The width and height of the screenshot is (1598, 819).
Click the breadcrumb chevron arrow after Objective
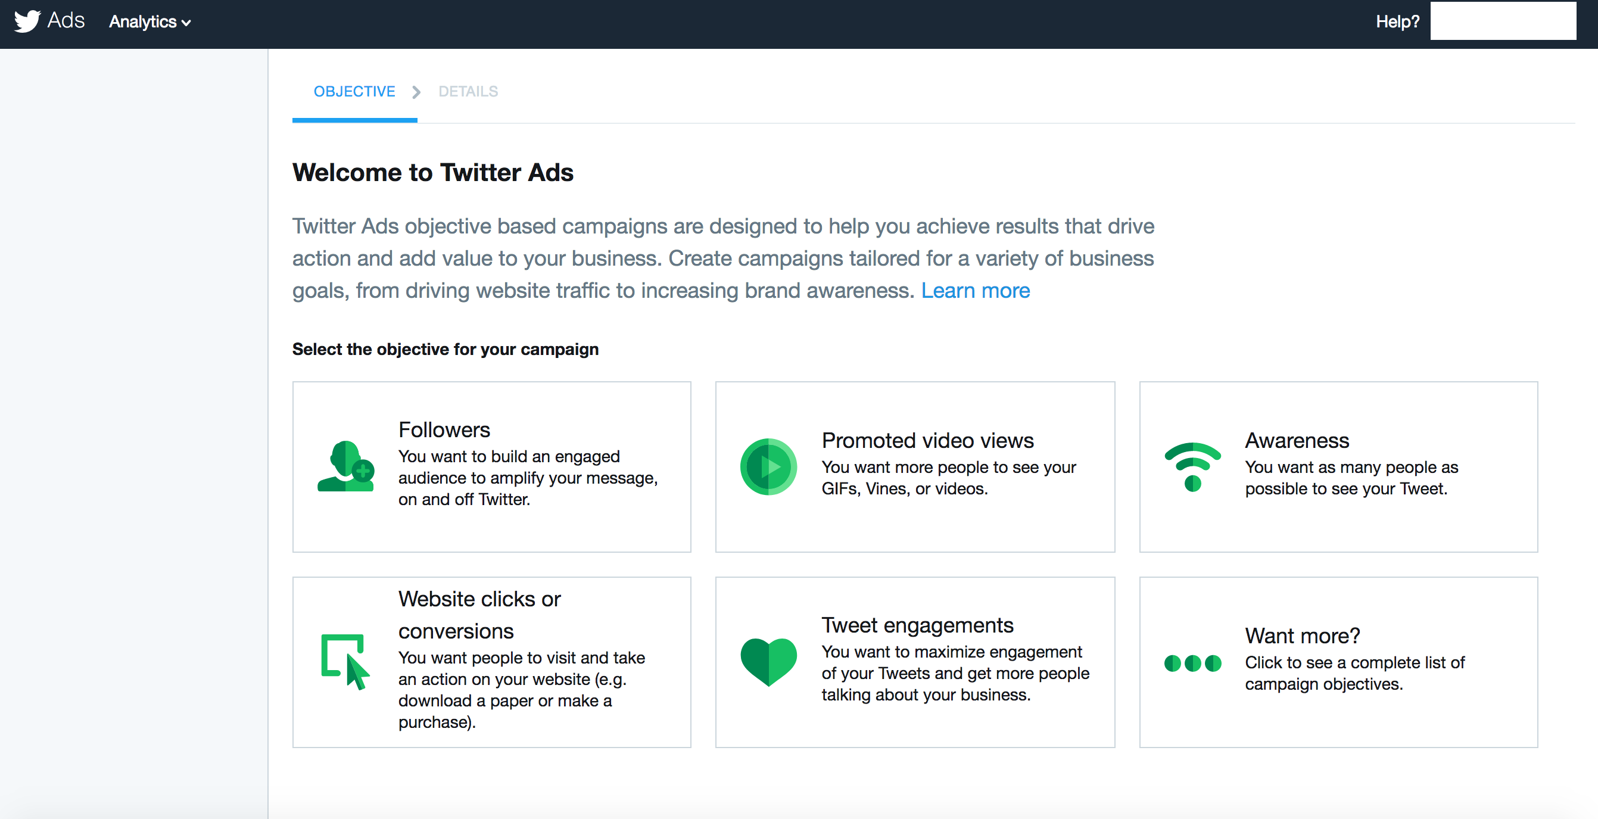(x=416, y=92)
